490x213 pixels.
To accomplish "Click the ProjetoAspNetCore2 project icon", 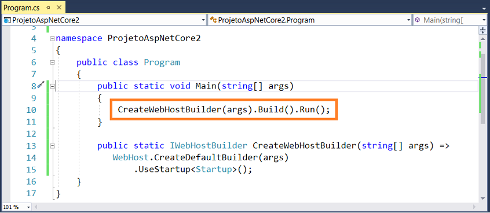I will pyautogui.click(x=6, y=20).
